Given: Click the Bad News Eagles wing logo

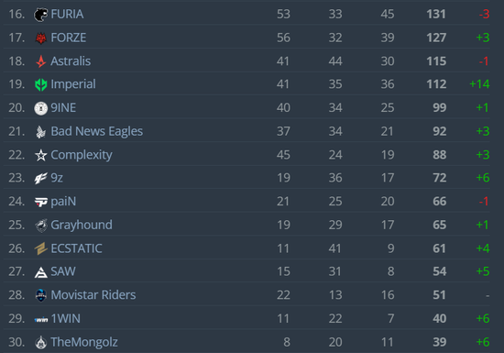Looking at the screenshot, I should click(41, 131).
